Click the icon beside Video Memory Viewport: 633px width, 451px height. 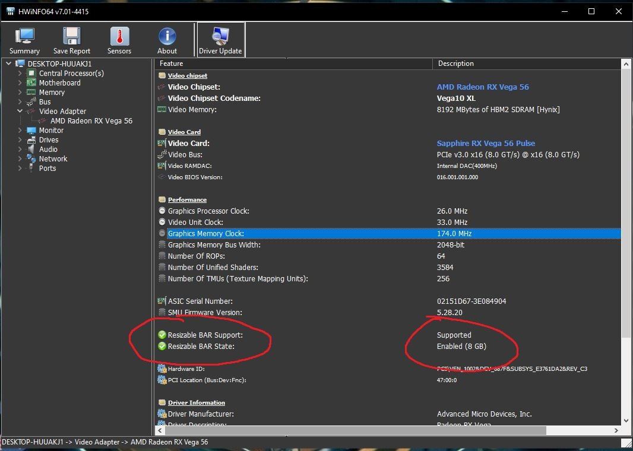coord(162,109)
